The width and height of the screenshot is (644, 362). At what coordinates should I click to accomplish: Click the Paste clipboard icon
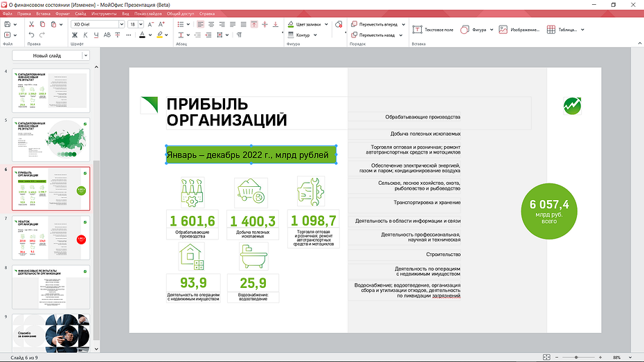click(53, 25)
